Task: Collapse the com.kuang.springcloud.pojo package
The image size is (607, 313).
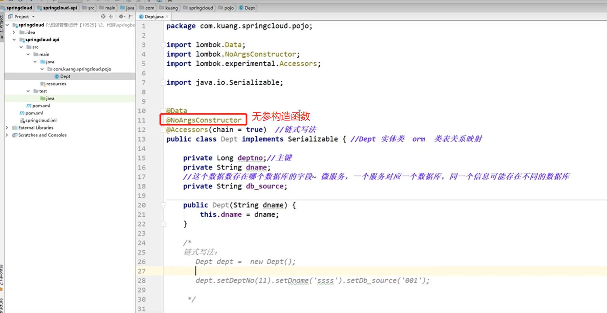Action: click(x=42, y=69)
